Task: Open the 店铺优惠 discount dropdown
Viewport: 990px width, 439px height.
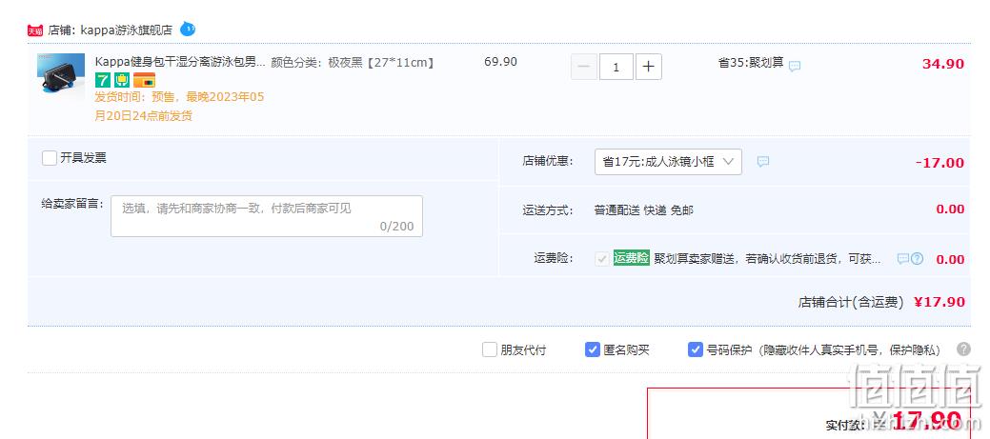Action: [x=668, y=162]
